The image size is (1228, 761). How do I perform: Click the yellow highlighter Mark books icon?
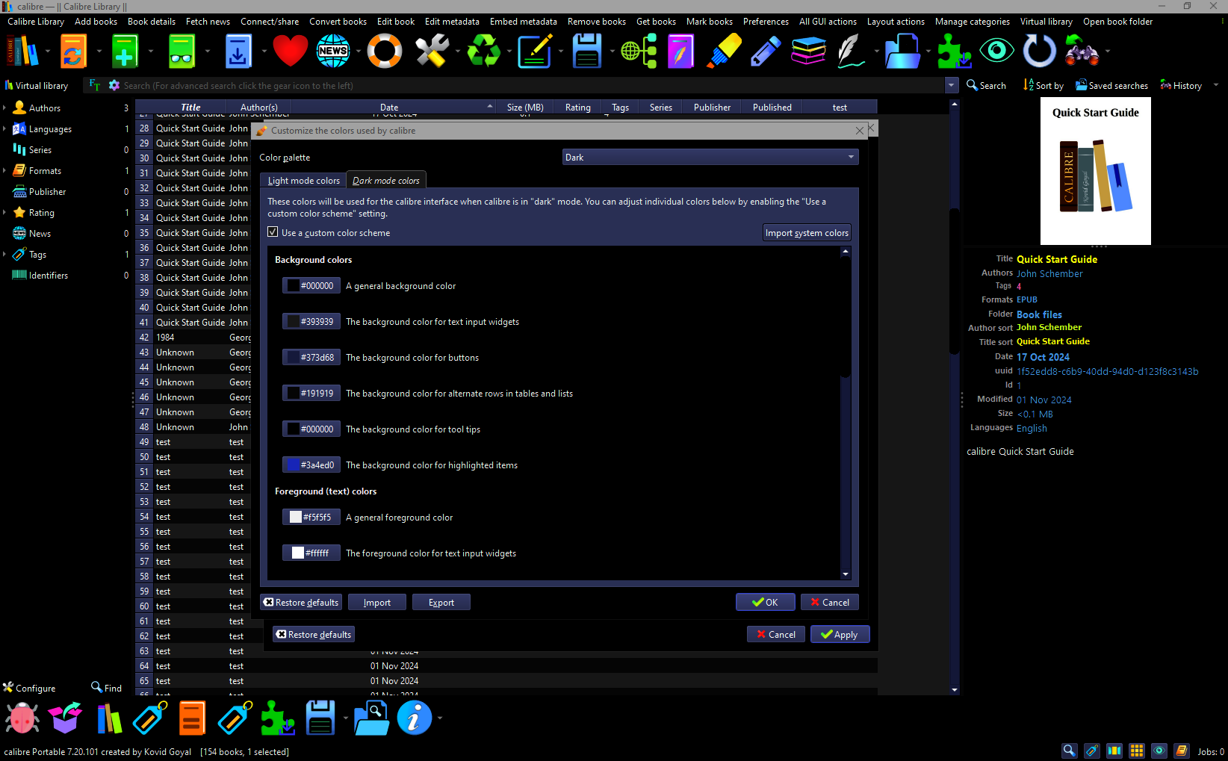coord(724,52)
